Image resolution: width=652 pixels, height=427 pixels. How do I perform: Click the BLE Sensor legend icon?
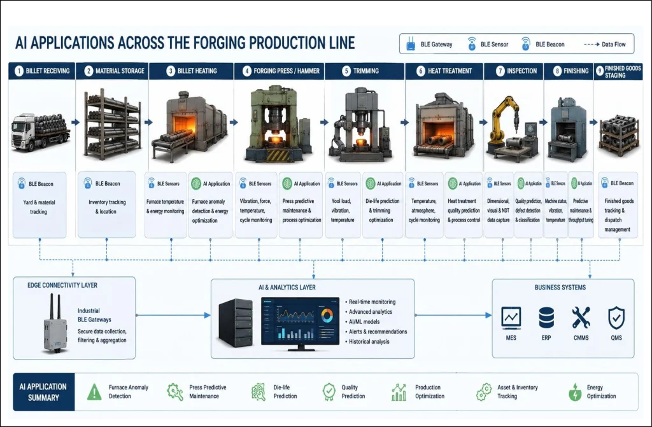(472, 44)
